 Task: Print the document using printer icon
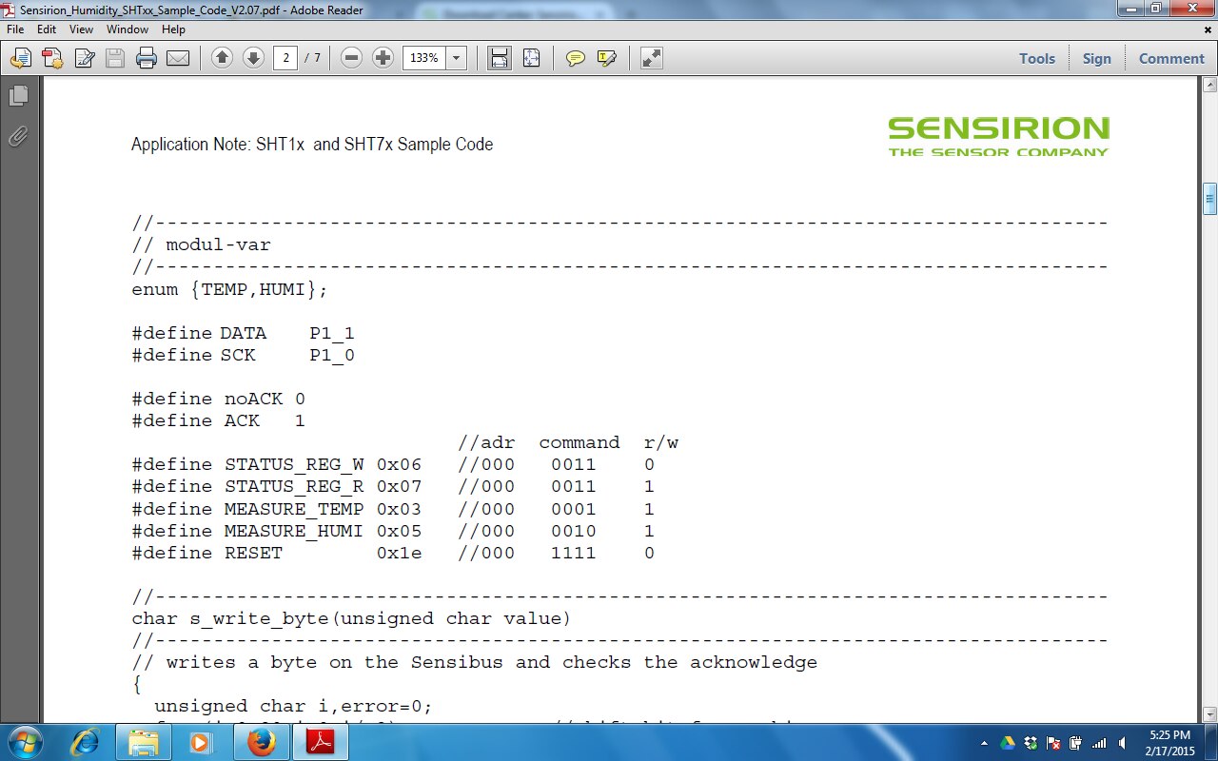[x=147, y=58]
